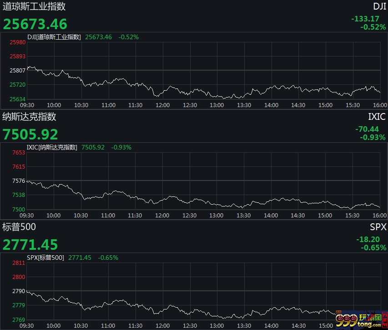Select 14:00 on the Nasdaq time axis
388x330 pixels.
coord(271,216)
